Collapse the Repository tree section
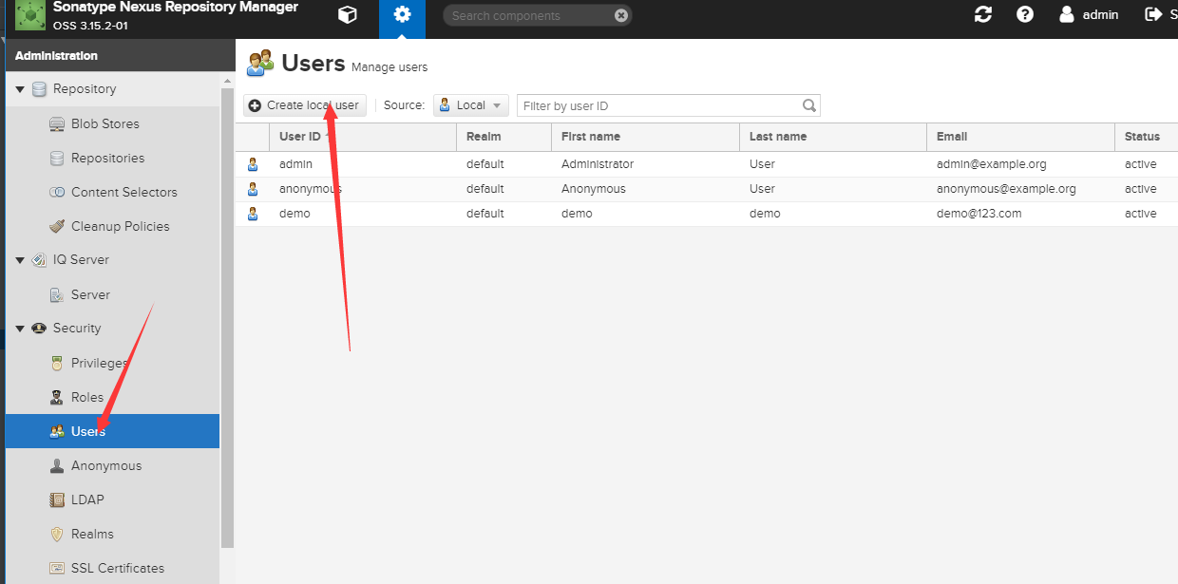The height and width of the screenshot is (584, 1178). 20,89
